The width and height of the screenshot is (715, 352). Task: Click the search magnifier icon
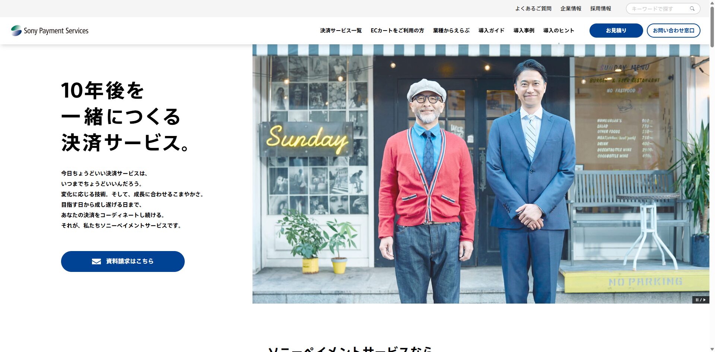tap(692, 9)
